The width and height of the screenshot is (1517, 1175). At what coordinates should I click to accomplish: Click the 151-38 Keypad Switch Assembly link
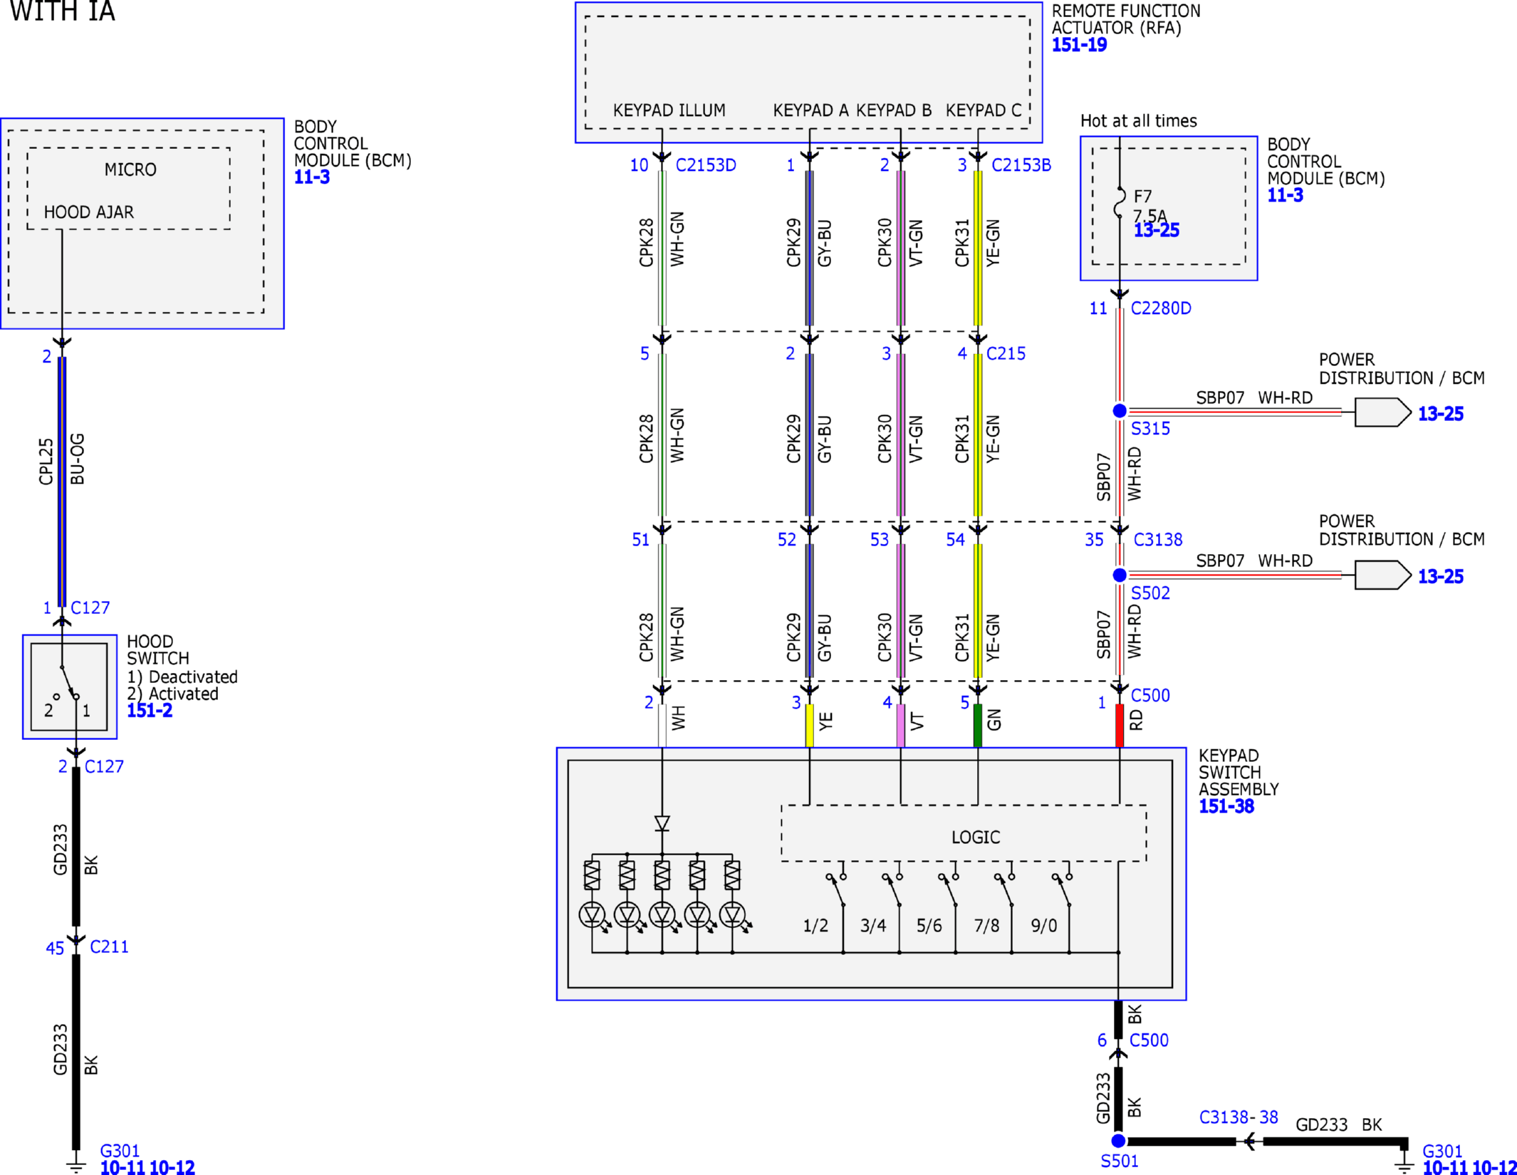coord(1226,806)
